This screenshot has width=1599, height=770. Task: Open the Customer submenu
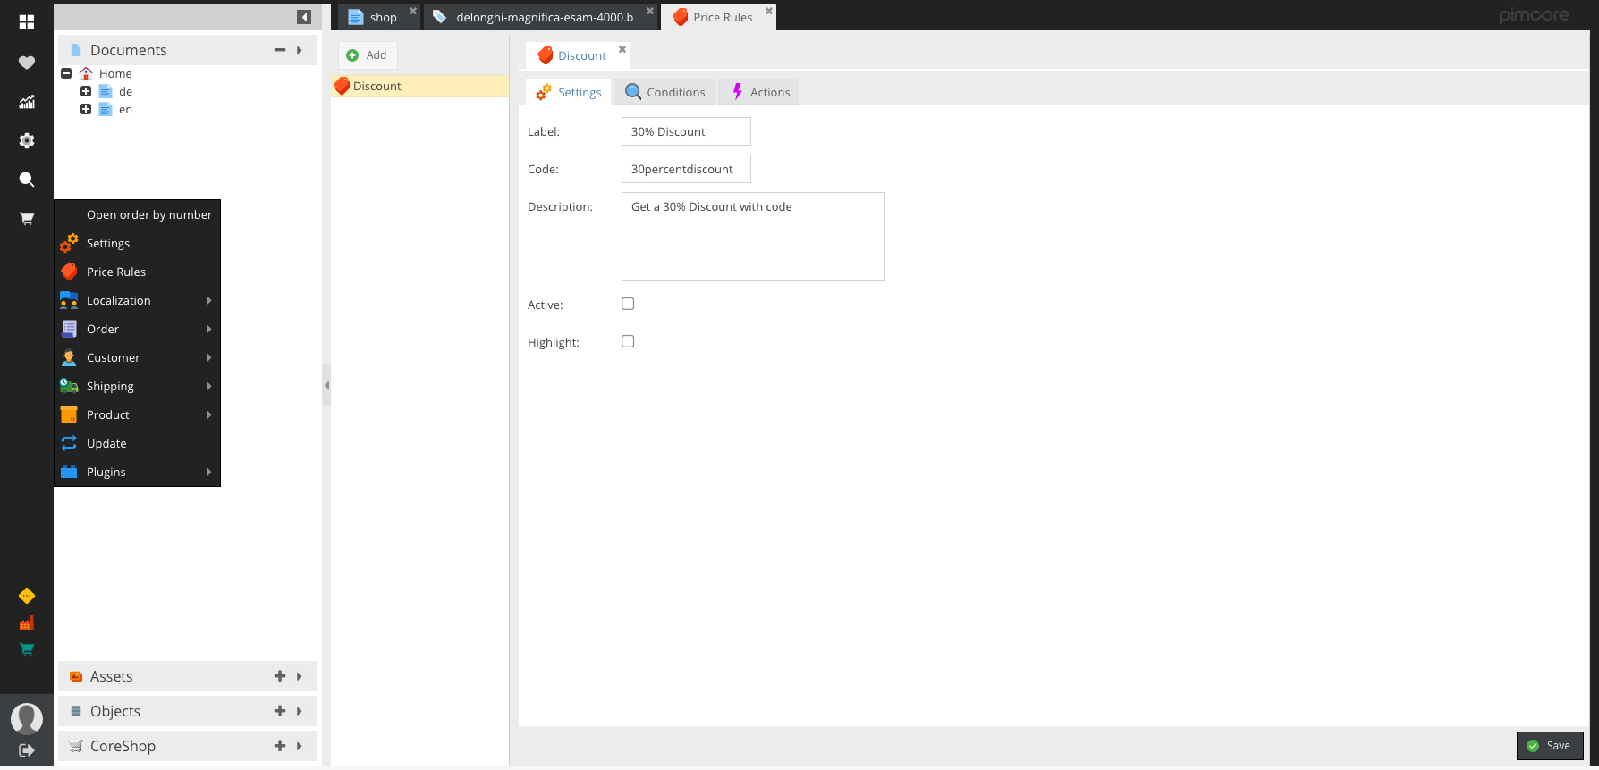[137, 357]
